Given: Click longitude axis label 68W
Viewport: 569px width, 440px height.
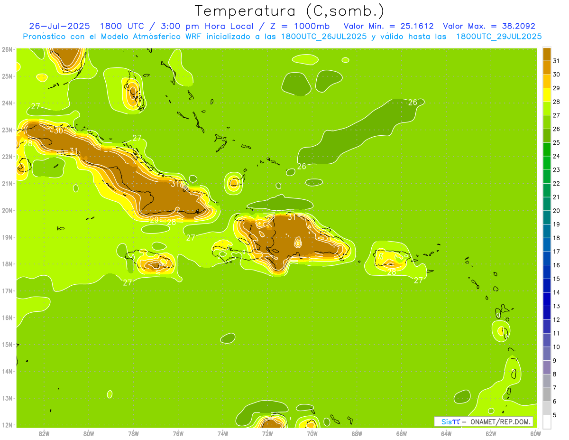Looking at the screenshot, I should [357, 433].
